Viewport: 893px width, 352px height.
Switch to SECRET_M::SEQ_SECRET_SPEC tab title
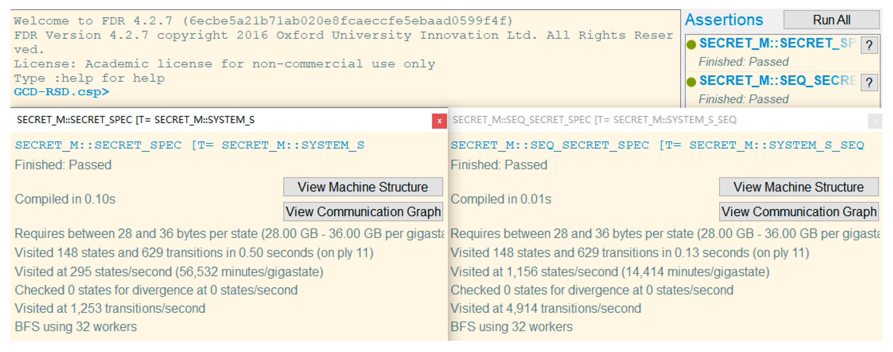click(x=594, y=120)
